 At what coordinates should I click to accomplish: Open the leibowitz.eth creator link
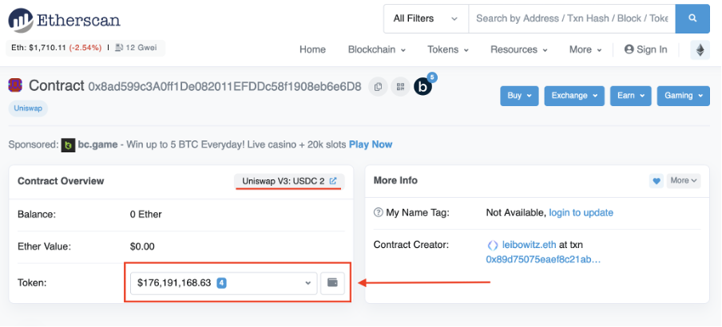tap(529, 245)
